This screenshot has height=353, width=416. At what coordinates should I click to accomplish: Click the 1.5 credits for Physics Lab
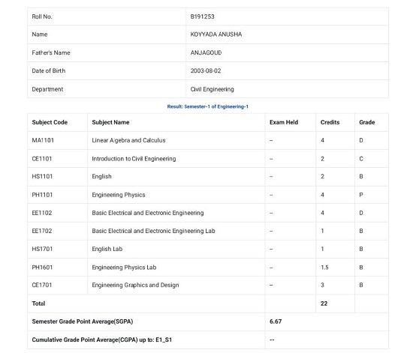click(x=324, y=268)
